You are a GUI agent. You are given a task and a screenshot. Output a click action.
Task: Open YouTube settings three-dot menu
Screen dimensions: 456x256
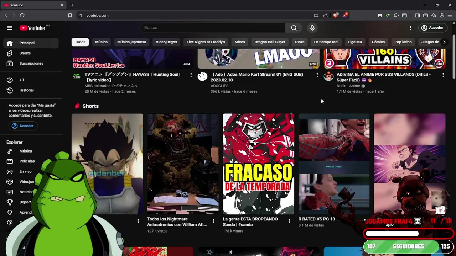[410, 28]
